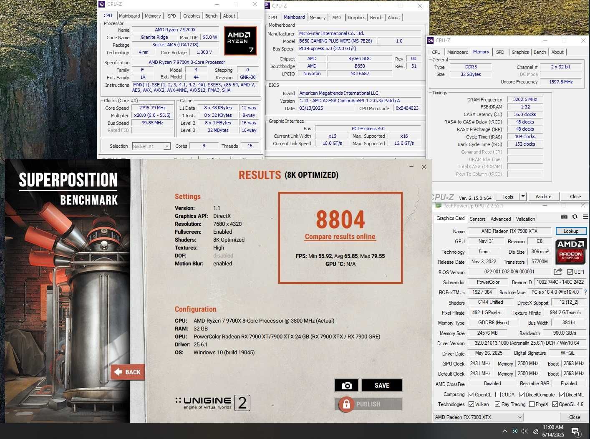
Task: Toggle the OpenGL 4.6 checkbox
Action: (x=555, y=404)
